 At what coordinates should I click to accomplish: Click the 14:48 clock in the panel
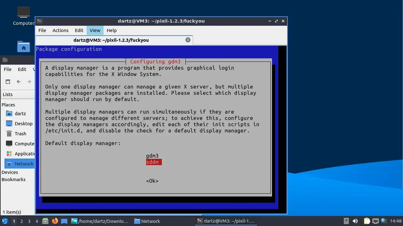(396, 221)
